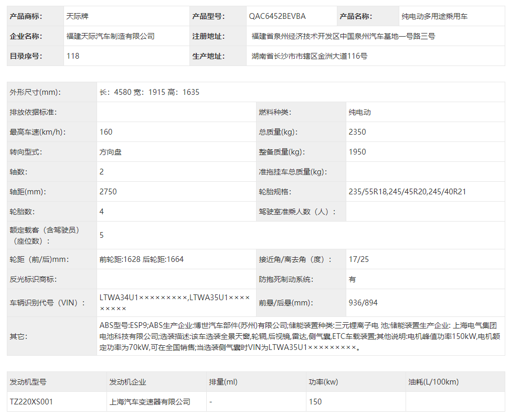Viewport: 510px width, 417px height.
Task: Select the overhang value 936/894
Action: 363,303
